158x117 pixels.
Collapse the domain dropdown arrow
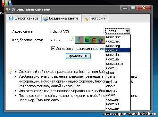(128, 31)
